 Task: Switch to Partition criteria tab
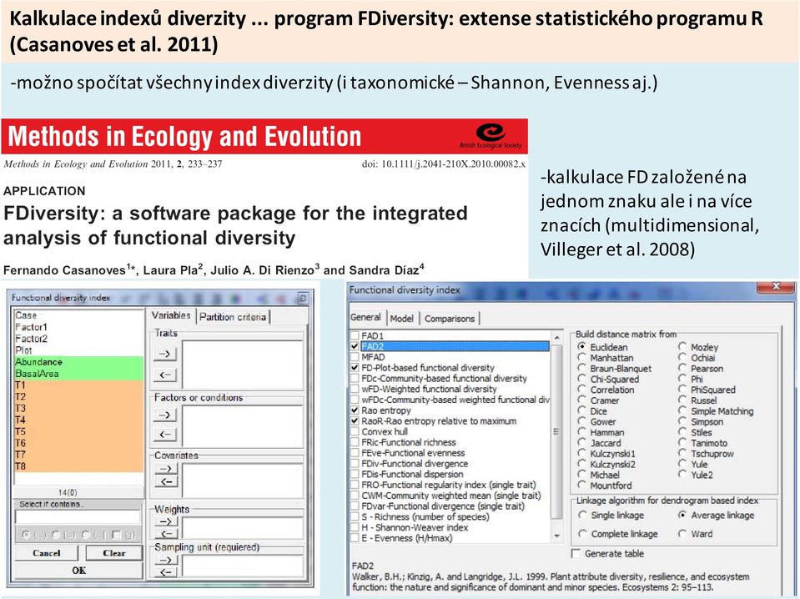tap(233, 317)
